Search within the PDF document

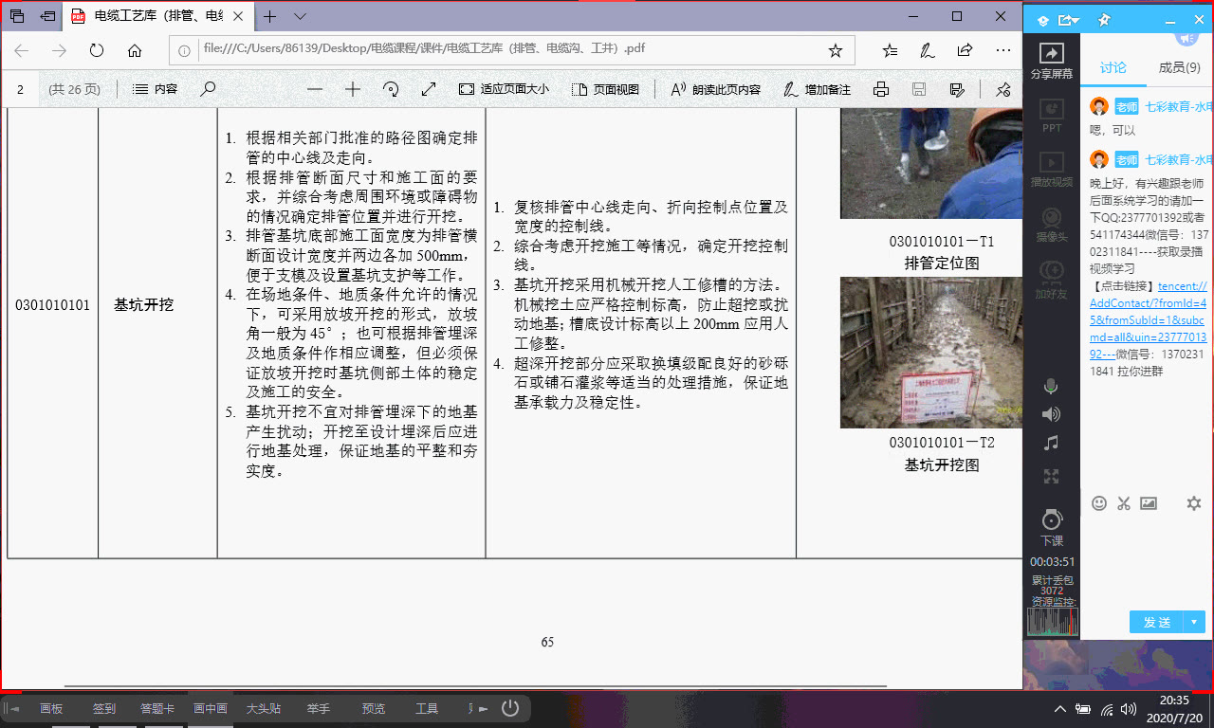coord(208,89)
